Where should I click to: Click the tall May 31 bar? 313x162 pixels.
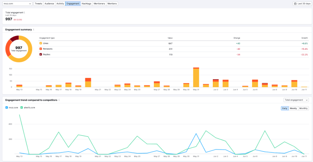click(x=196, y=78)
